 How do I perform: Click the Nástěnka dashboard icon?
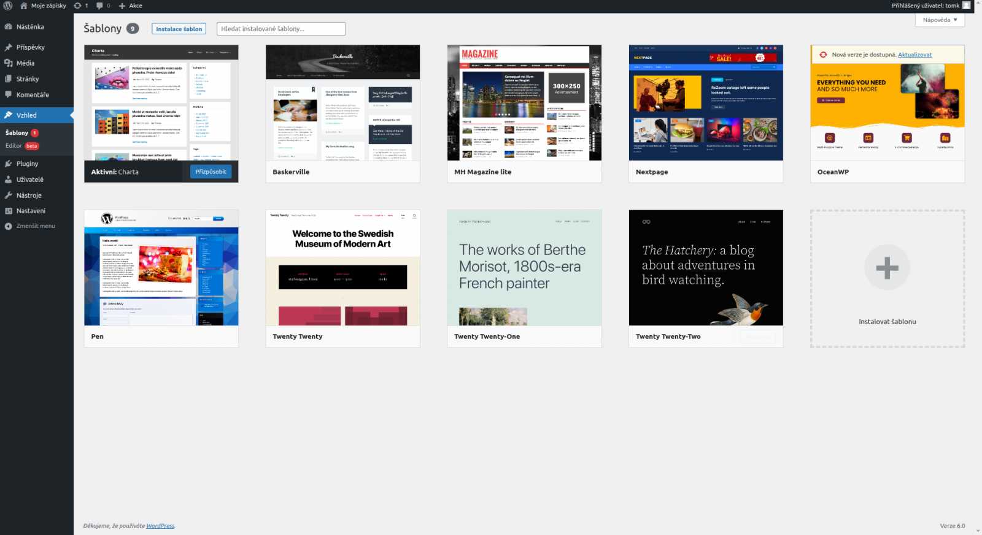8,27
